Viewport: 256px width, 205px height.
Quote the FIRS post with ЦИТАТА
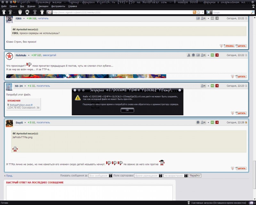click(x=241, y=46)
